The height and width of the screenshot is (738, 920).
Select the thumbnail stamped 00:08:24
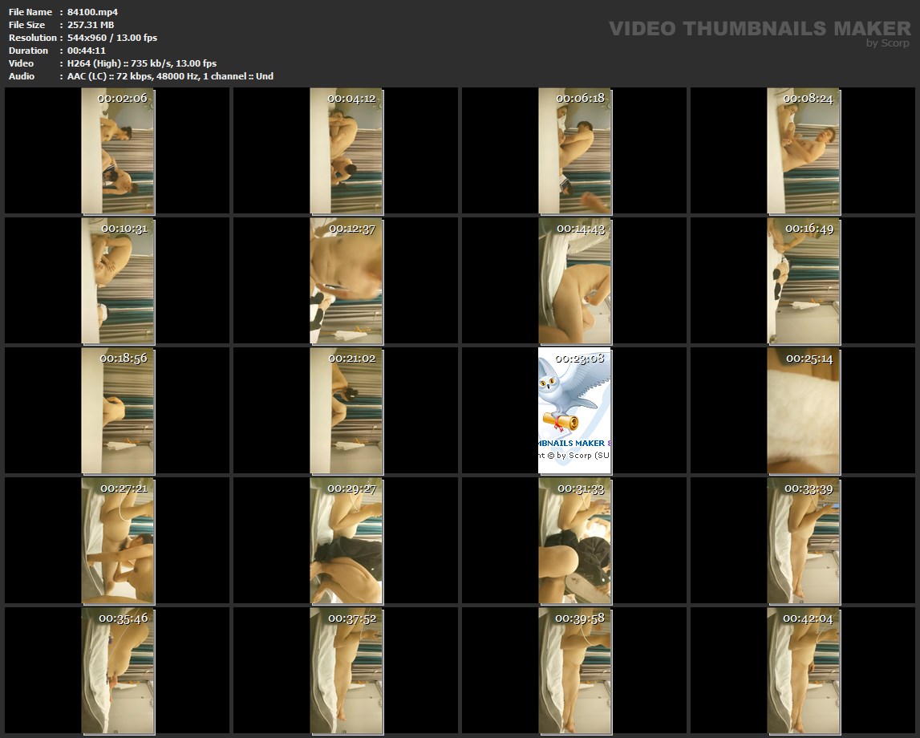(804, 151)
